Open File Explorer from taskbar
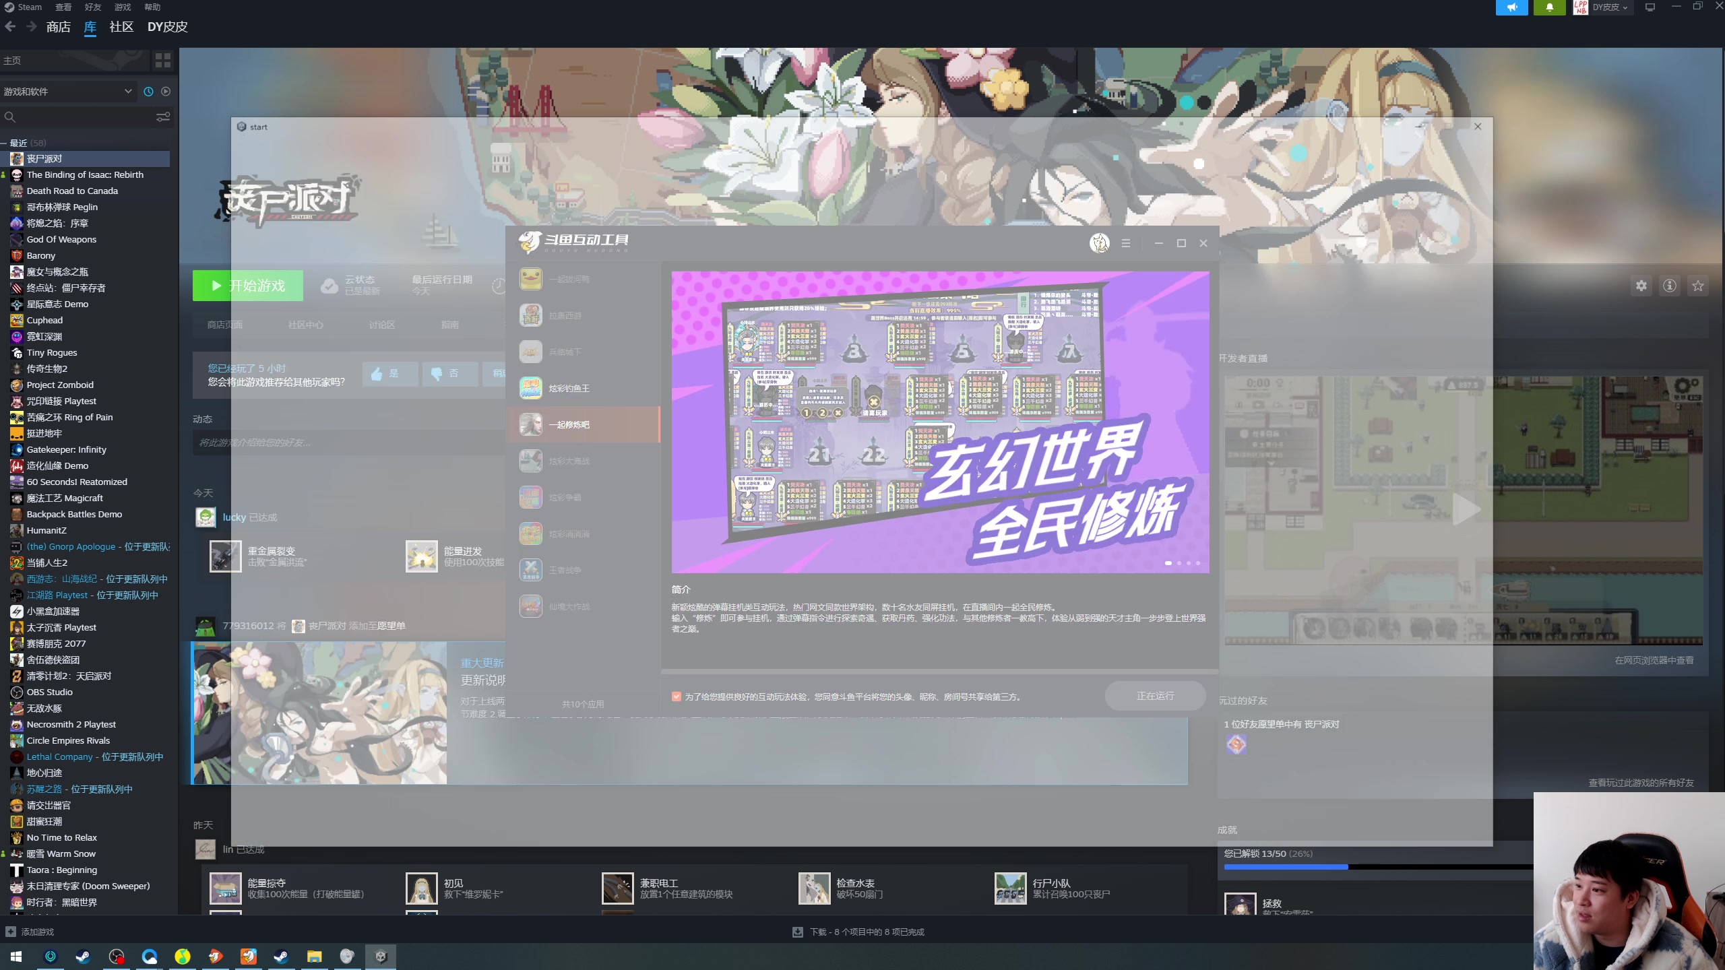The width and height of the screenshot is (1725, 970). (314, 957)
